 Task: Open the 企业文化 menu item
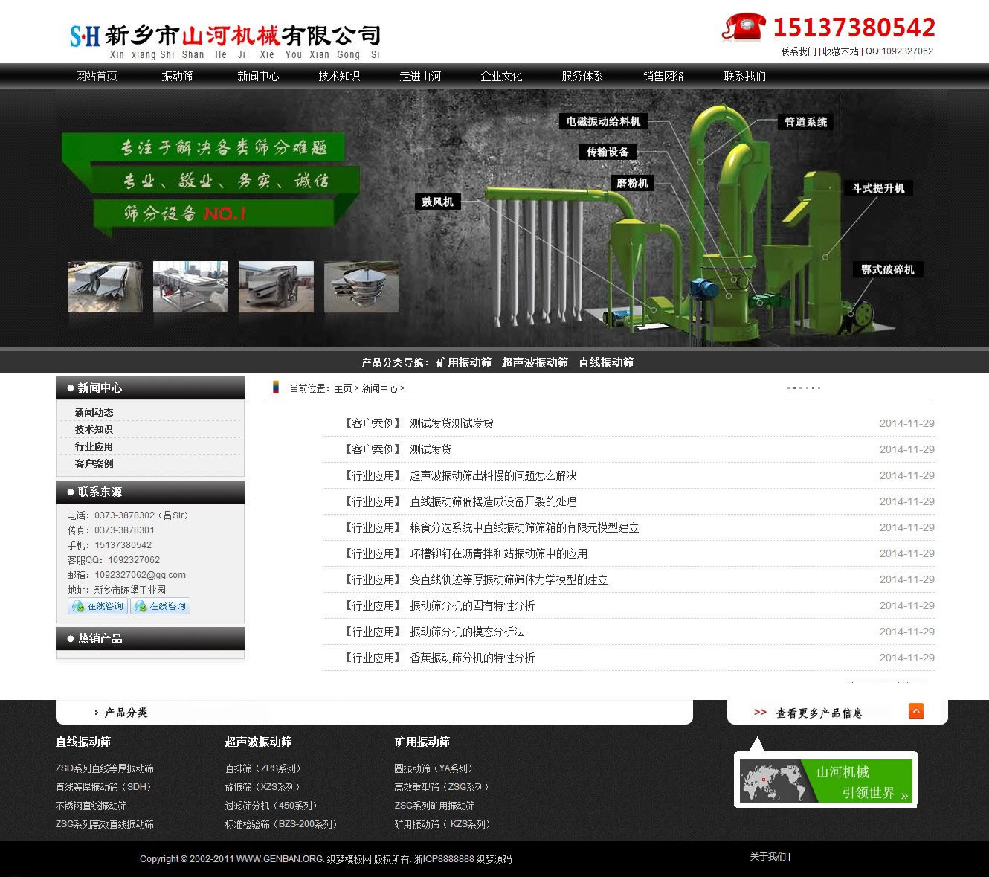coord(501,76)
